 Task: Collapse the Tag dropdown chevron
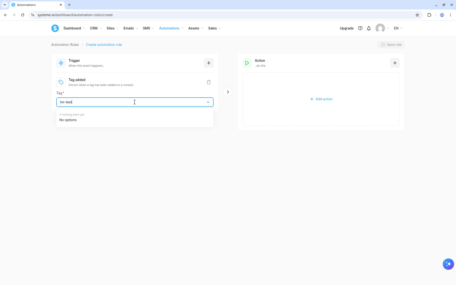208,102
